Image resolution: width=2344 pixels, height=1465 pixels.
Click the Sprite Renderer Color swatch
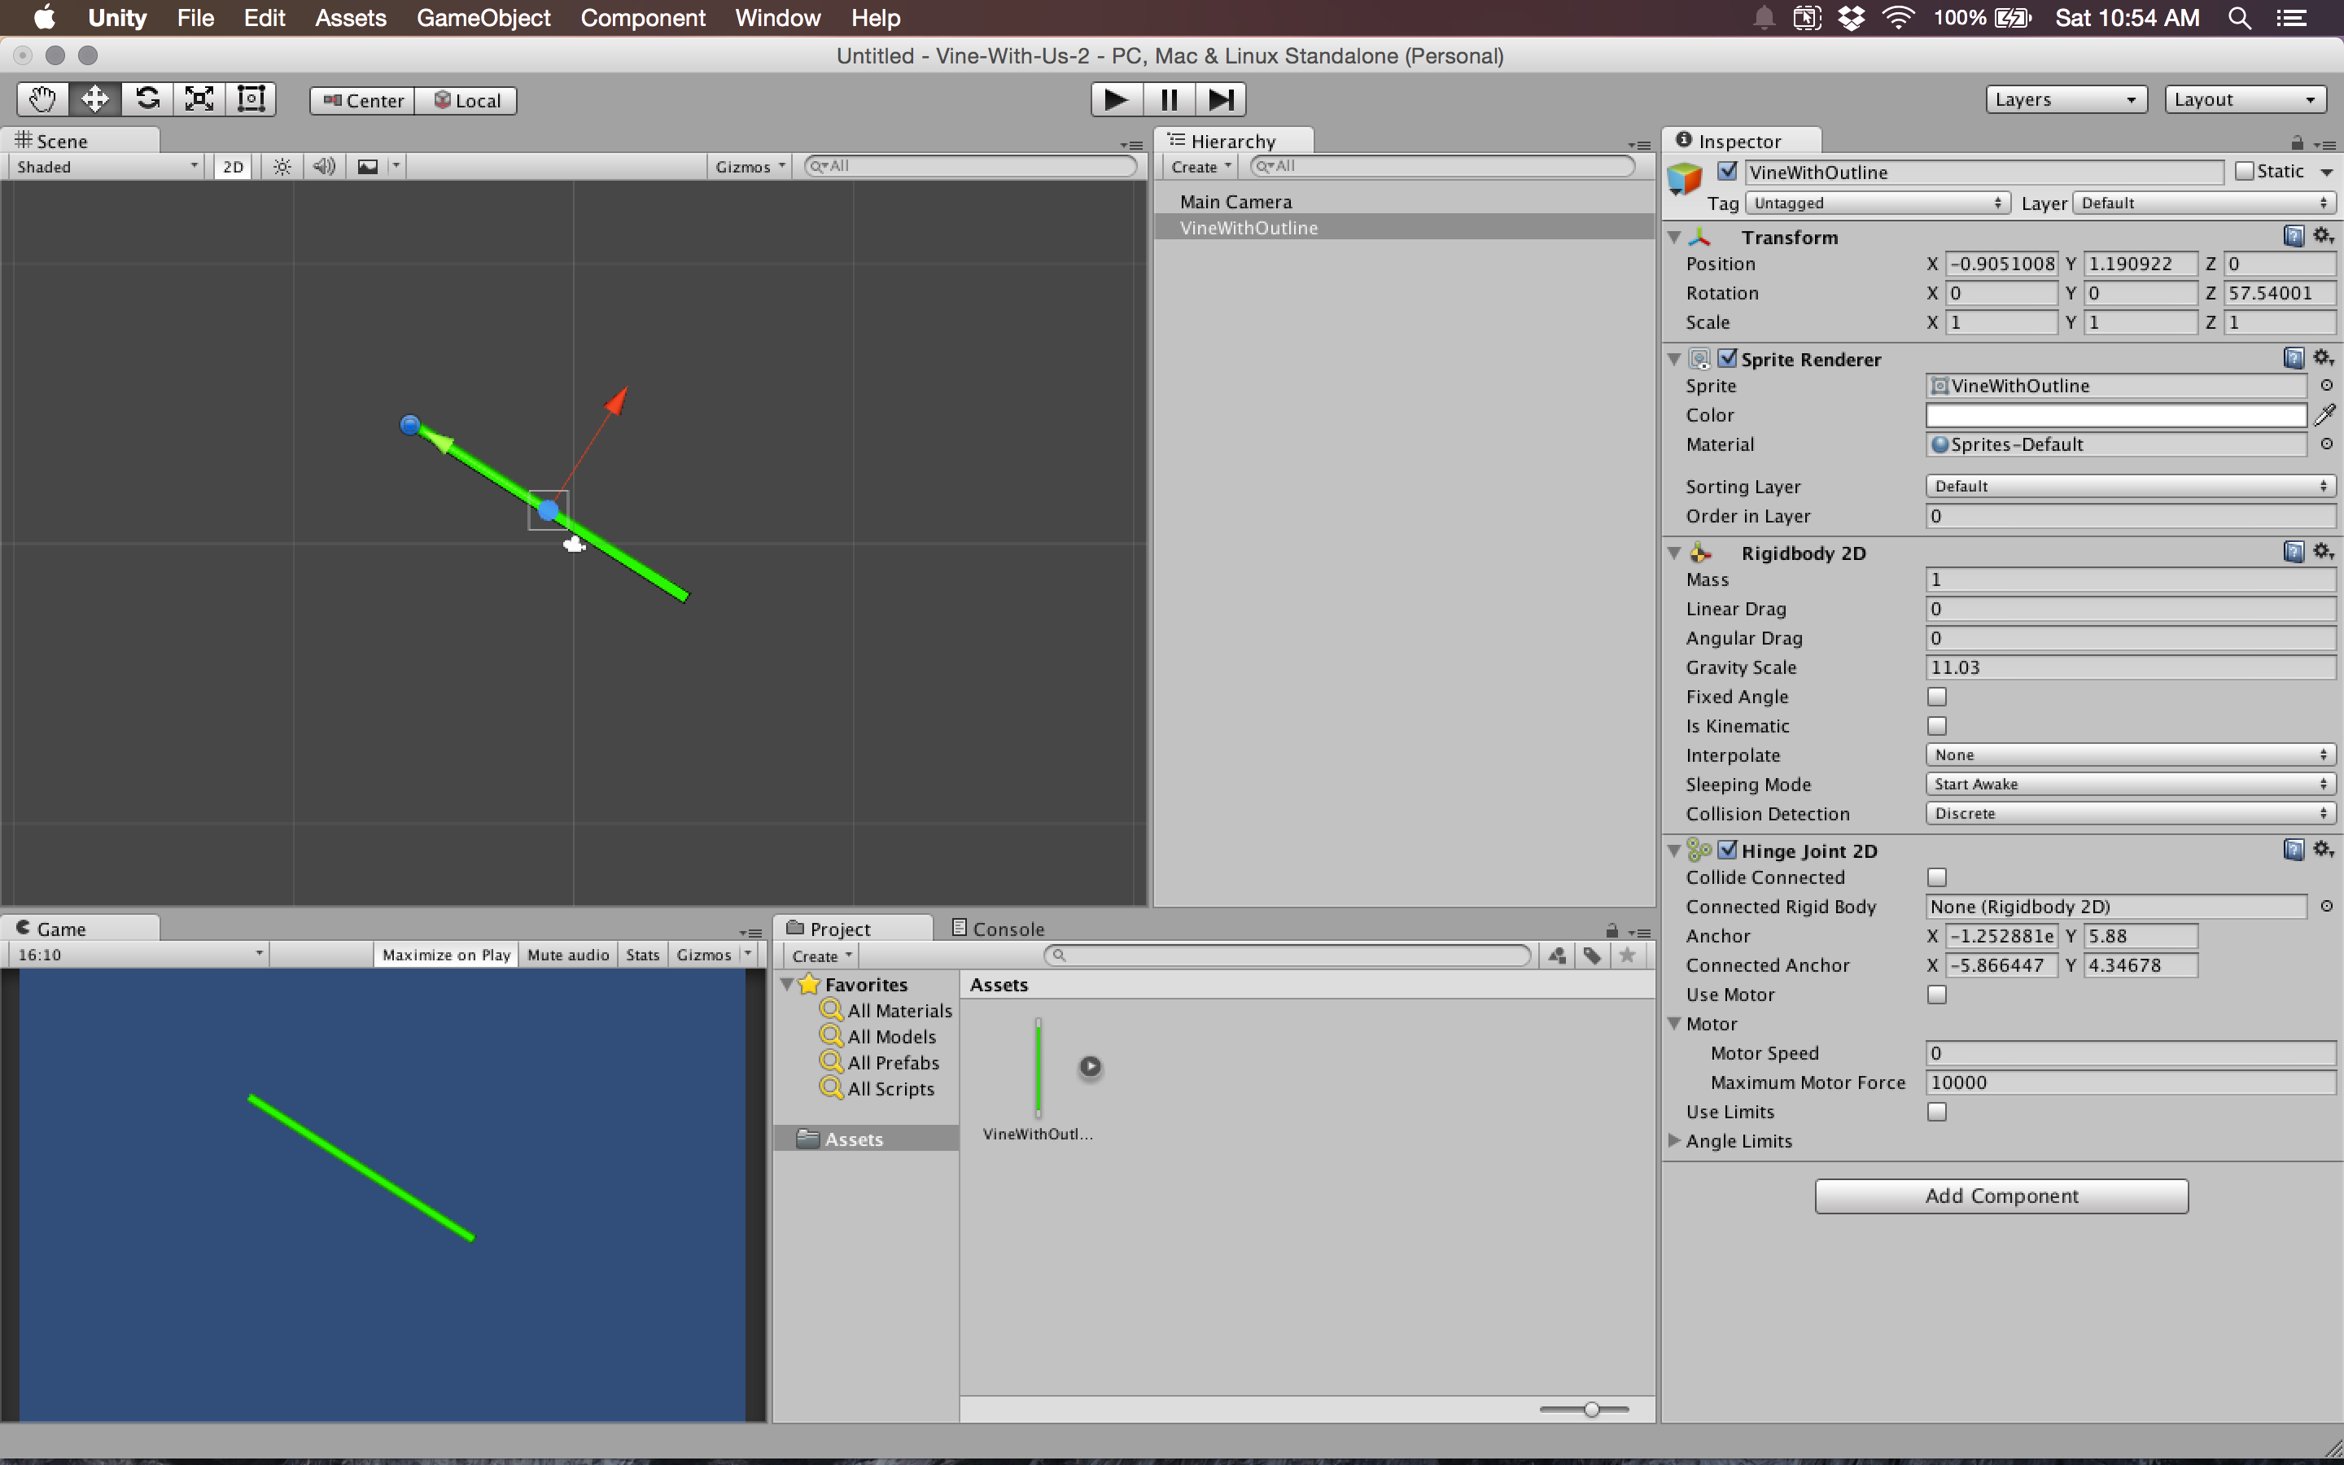(2115, 415)
